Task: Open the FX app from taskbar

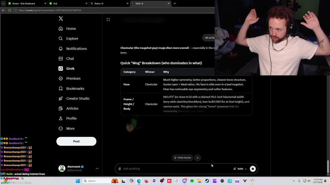Action: 237,181
